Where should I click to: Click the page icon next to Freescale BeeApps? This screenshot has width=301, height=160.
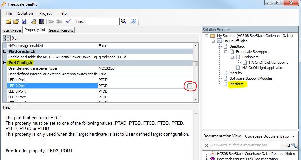click(x=232, y=52)
